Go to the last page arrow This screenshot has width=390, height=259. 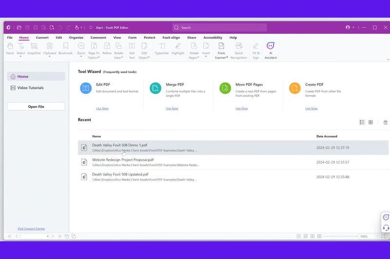tap(59, 236)
